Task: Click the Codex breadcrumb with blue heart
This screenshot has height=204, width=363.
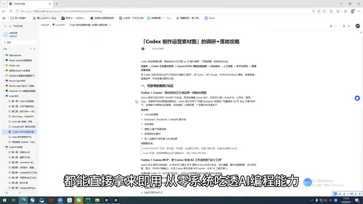Action: pos(58,25)
